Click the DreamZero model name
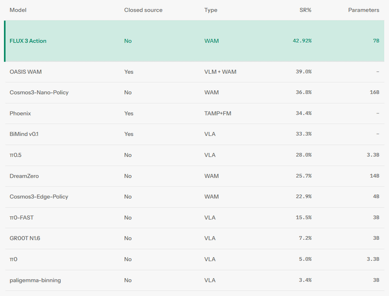389x296 pixels. [24, 176]
